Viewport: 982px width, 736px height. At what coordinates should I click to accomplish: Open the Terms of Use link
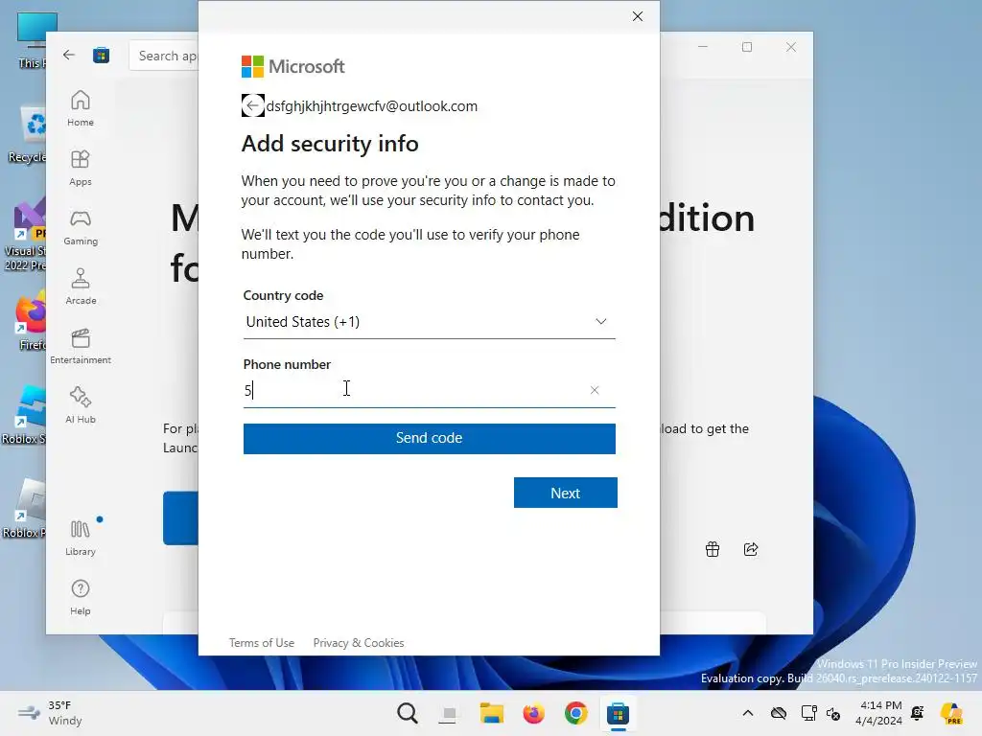[261, 643]
